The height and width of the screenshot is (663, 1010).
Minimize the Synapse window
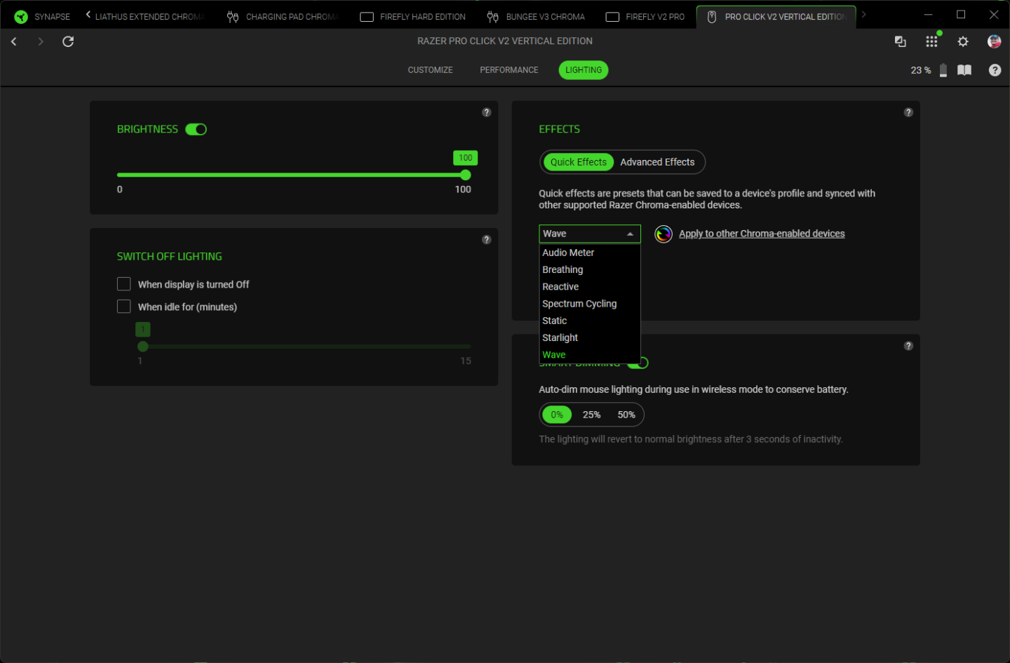(x=928, y=15)
